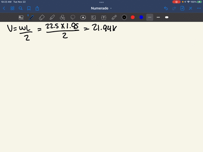The height and width of the screenshot is (152, 203).
Task: Select the thin stroke width
Action: pyautogui.click(x=150, y=17)
